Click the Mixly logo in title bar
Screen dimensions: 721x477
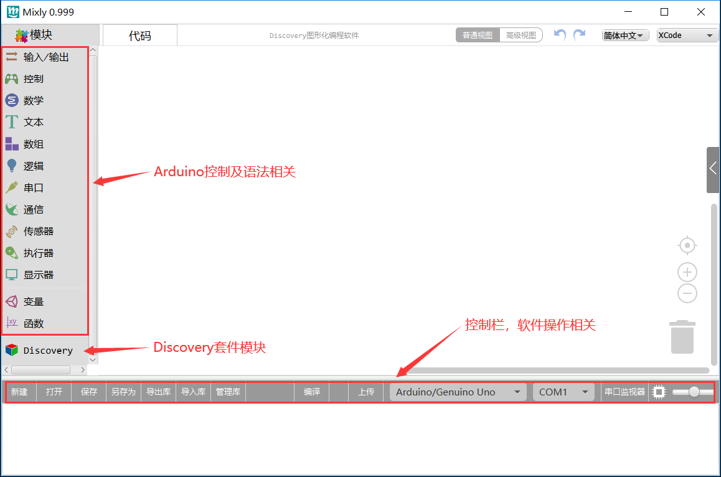[13, 12]
